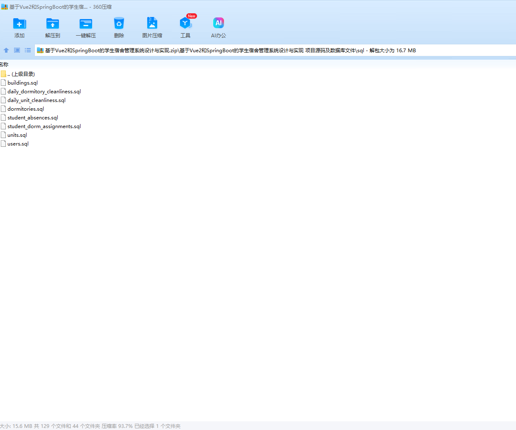
Task: Click the yellow folder icon of 上级目录
Action: click(3, 74)
